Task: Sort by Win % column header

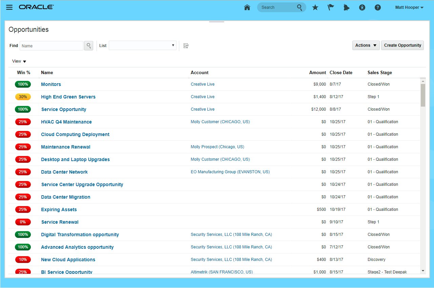Action: click(24, 72)
